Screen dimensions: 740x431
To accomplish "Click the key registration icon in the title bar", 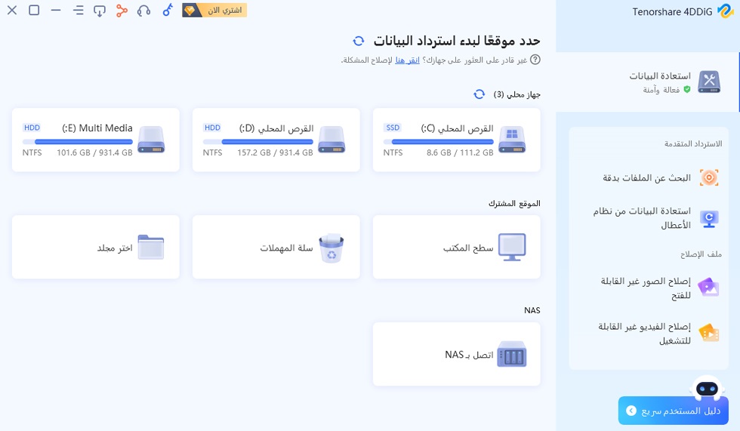I will pos(168,10).
